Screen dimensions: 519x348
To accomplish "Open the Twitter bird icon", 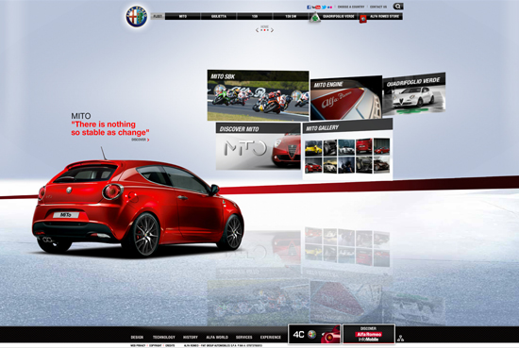I will (x=324, y=7).
